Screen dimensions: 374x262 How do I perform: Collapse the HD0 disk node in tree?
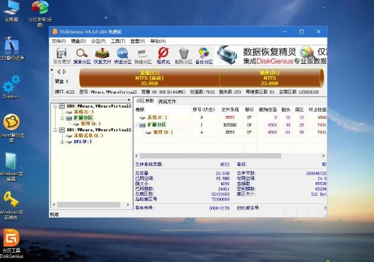(x=56, y=106)
